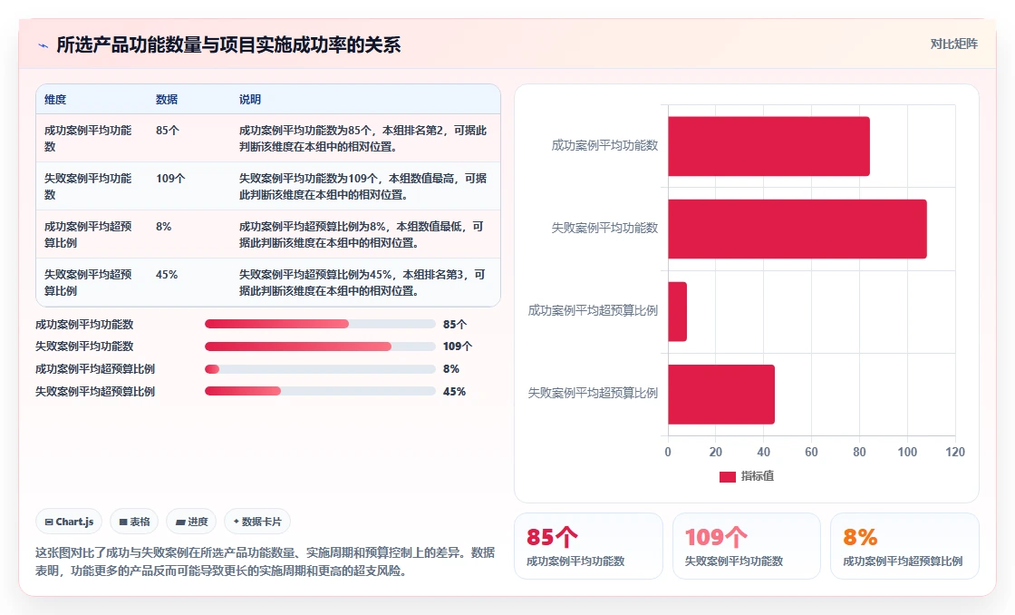Select the 数据卡片 tag chip
Image resolution: width=1015 pixels, height=615 pixels.
pos(257,522)
